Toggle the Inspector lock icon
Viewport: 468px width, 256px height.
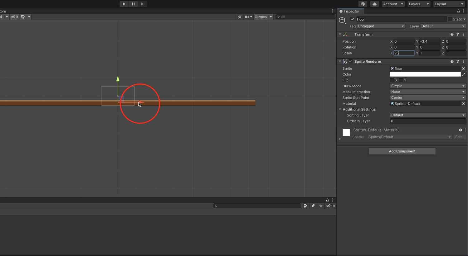point(458,11)
